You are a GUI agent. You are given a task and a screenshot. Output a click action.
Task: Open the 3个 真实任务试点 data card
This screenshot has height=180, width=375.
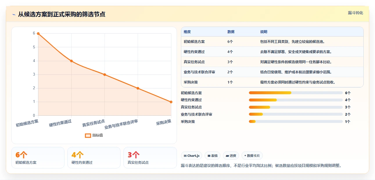[150, 158]
